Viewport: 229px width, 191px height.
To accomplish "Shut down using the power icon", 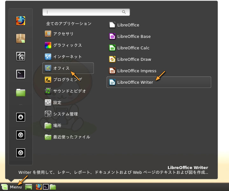I will [x=21, y=153].
